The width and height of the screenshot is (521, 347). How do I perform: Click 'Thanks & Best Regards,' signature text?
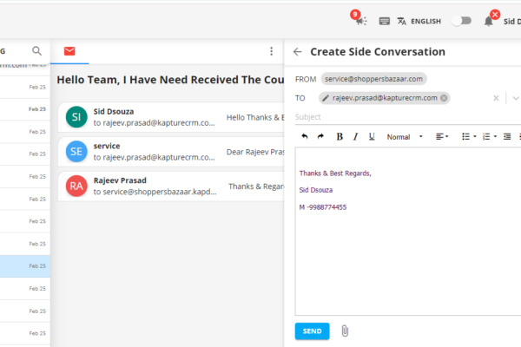coord(335,173)
